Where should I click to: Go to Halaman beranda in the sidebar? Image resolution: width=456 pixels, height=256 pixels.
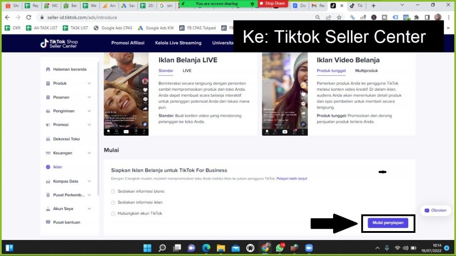[69, 69]
